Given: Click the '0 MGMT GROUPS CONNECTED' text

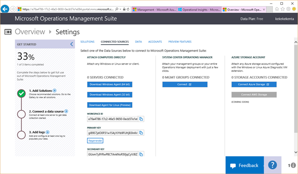Looking at the screenshot, I should (186, 77).
